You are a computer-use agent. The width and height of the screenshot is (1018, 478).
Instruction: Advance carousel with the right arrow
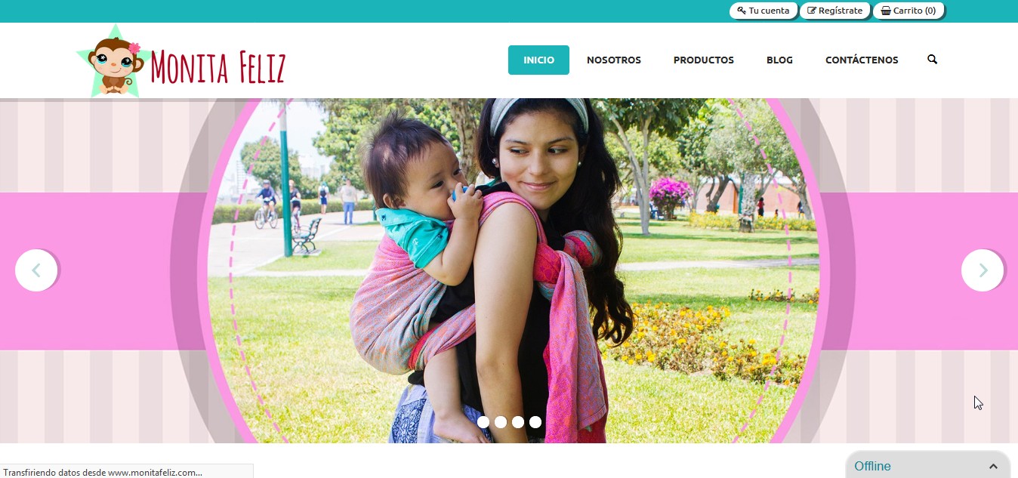[983, 270]
